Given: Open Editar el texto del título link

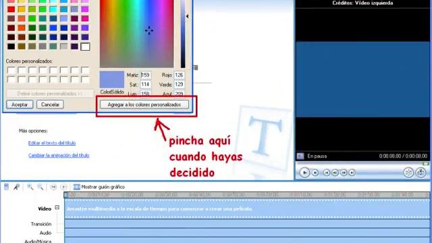Looking at the screenshot, I should point(52,142).
